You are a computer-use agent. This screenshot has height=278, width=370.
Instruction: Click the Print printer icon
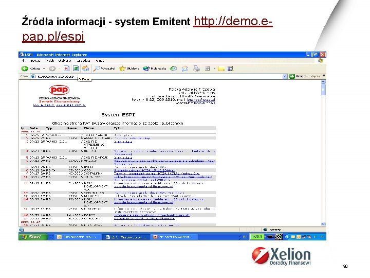coord(196,68)
